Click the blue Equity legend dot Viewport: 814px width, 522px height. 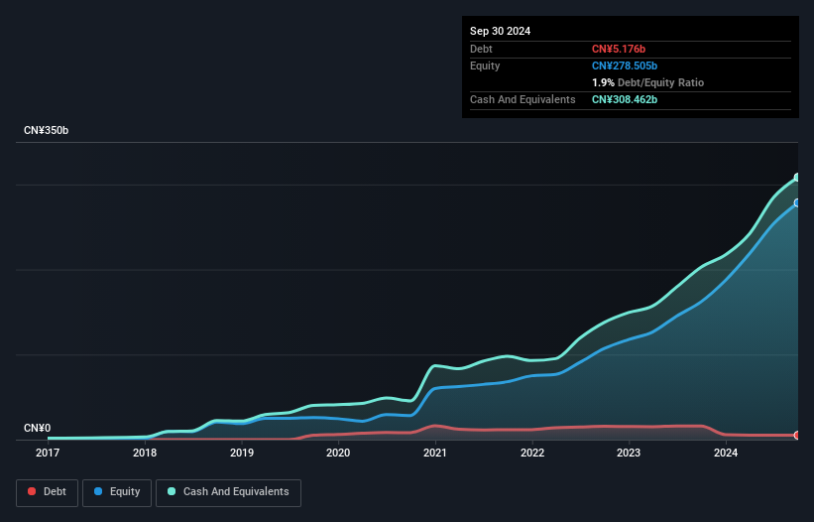coord(98,491)
